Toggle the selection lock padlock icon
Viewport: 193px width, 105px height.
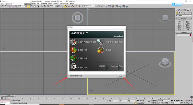(108, 101)
